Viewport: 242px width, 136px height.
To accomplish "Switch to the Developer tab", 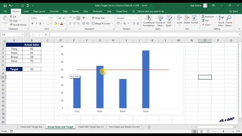I will [98, 11].
